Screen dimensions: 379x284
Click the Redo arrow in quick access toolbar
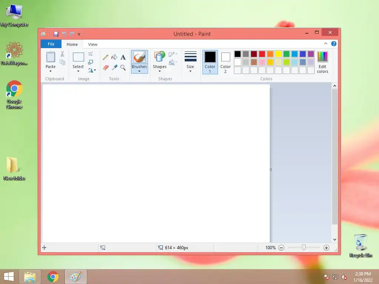coord(72,34)
